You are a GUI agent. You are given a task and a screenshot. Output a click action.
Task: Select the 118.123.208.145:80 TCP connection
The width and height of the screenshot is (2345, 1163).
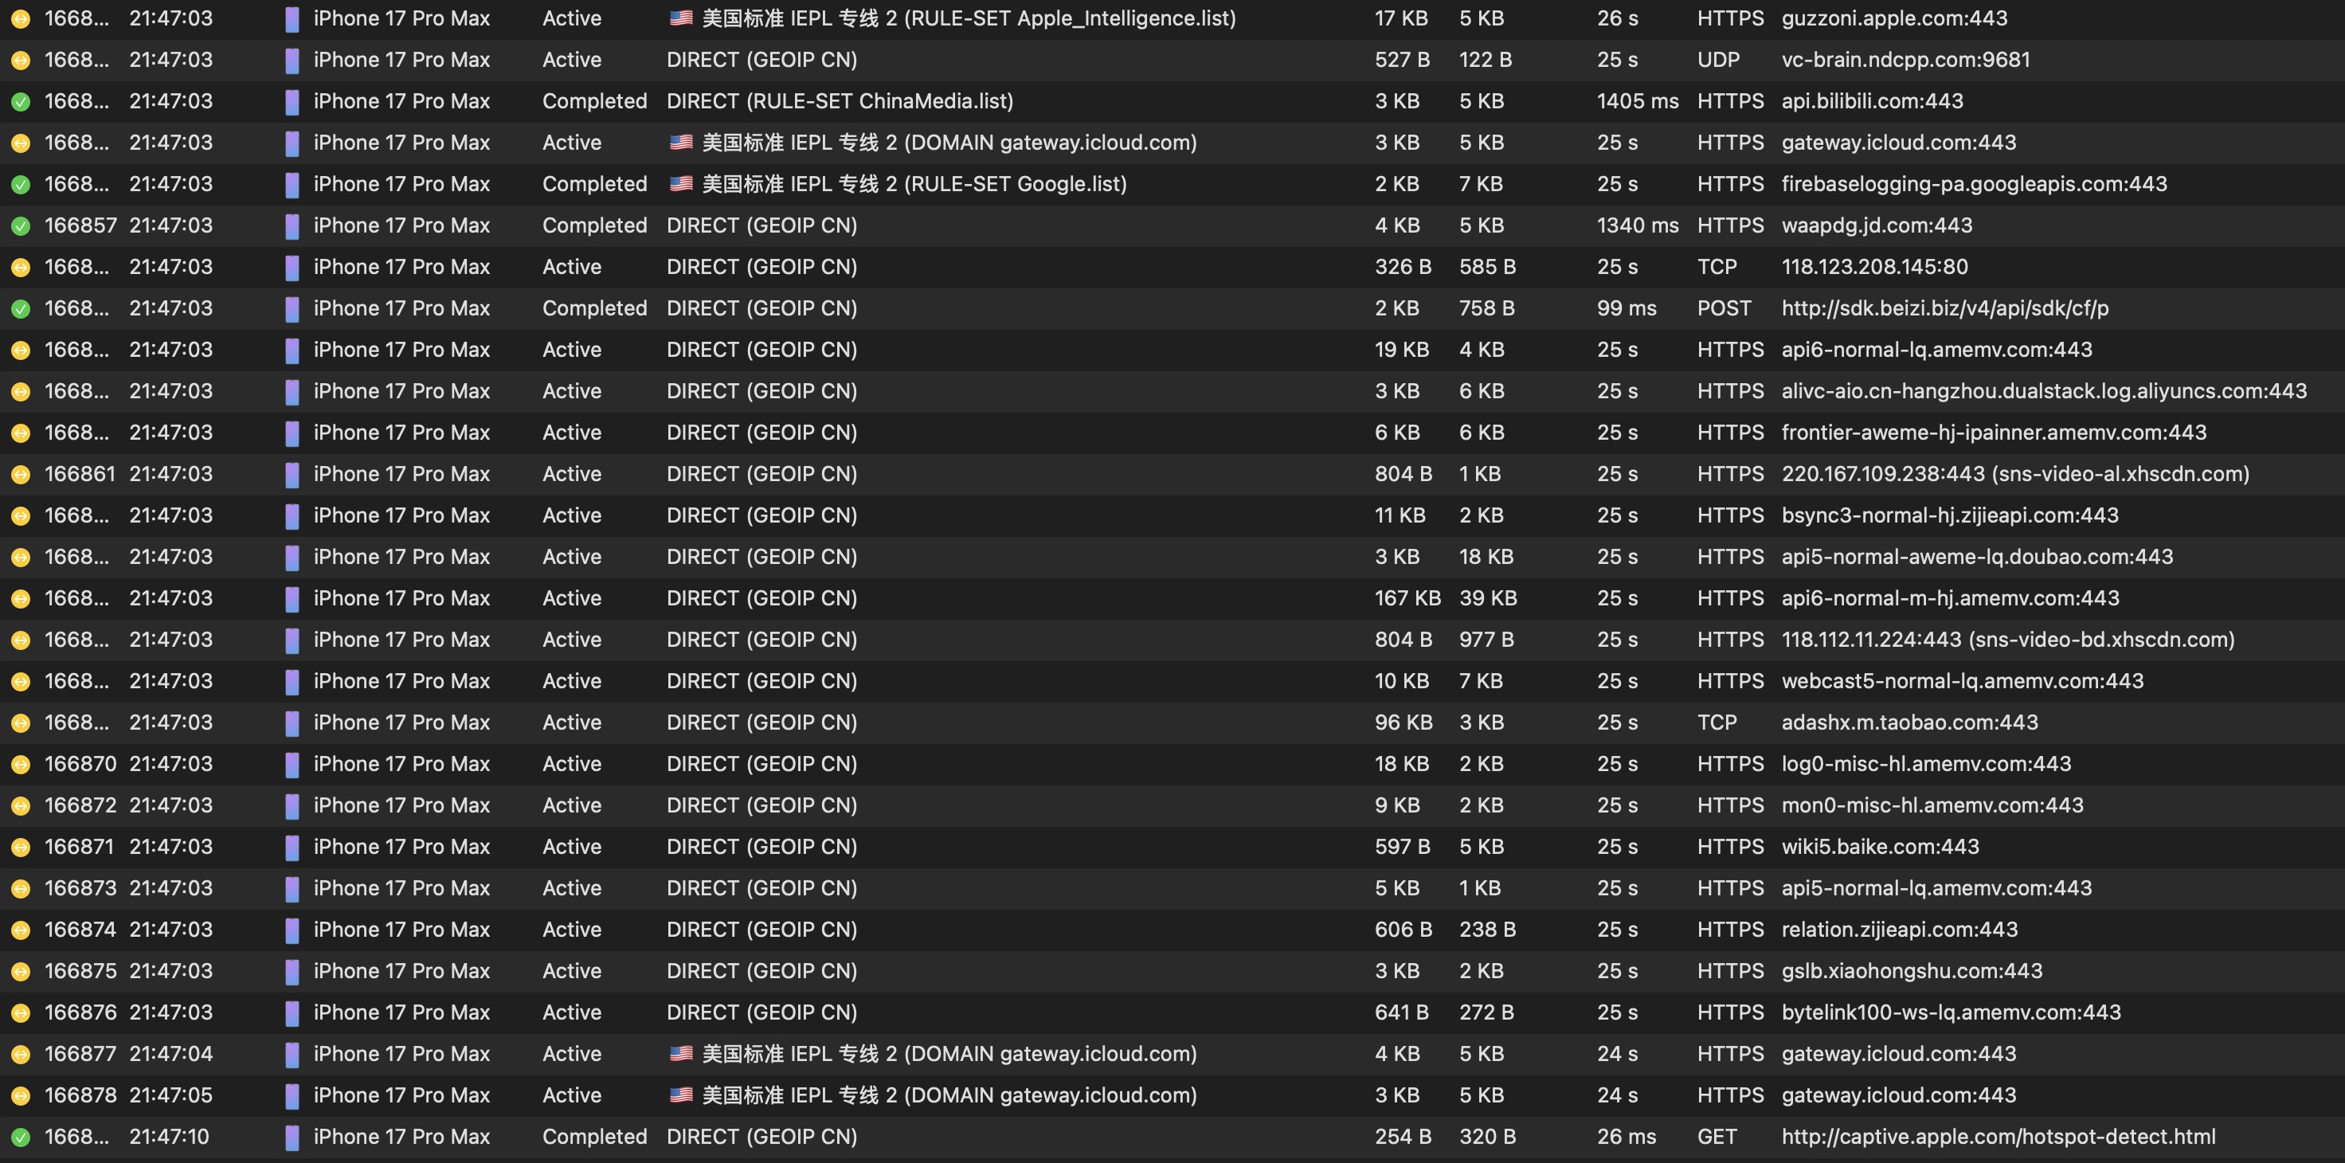[1873, 267]
